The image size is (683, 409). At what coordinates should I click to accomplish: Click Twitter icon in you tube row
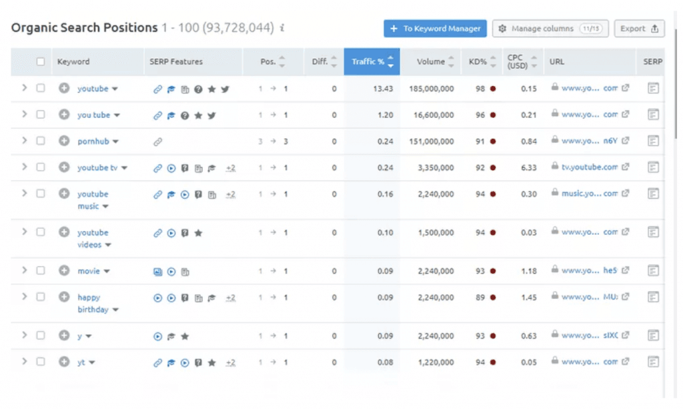211,115
